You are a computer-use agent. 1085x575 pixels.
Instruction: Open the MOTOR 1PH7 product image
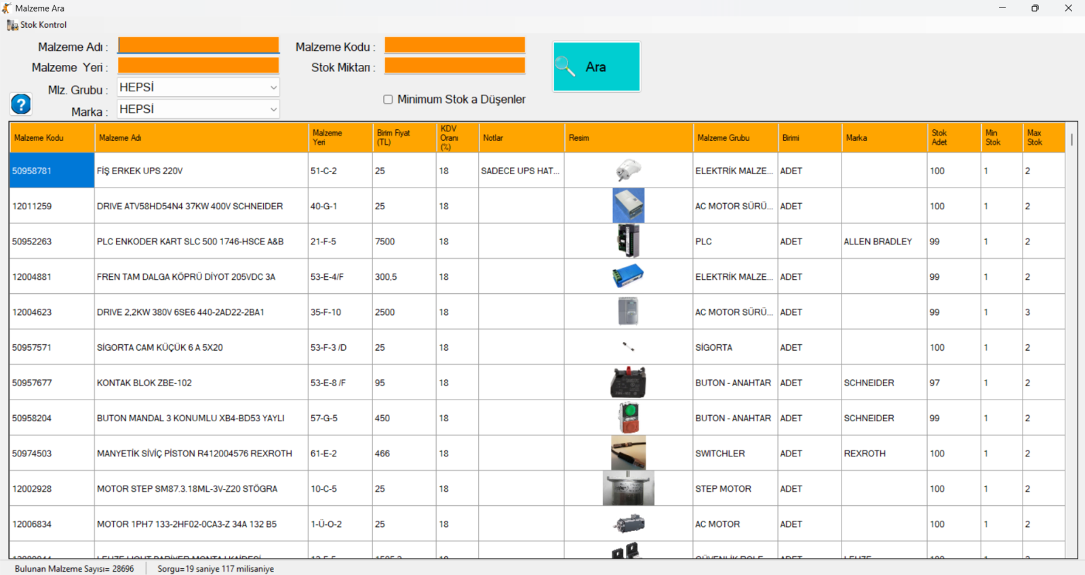point(629,524)
